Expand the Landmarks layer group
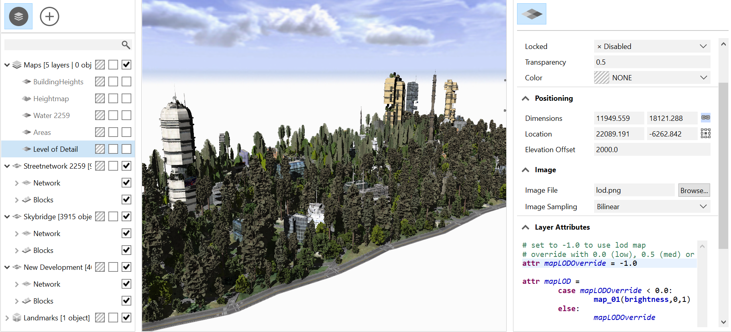 (7, 318)
